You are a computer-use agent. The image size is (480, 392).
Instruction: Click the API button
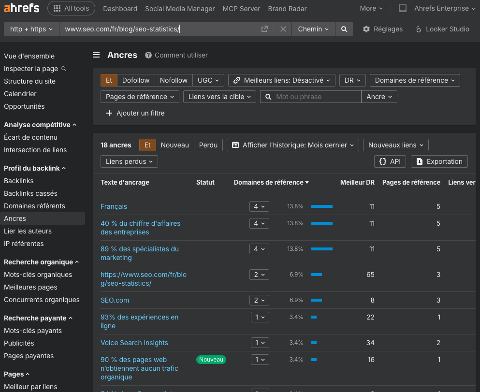[x=390, y=161]
